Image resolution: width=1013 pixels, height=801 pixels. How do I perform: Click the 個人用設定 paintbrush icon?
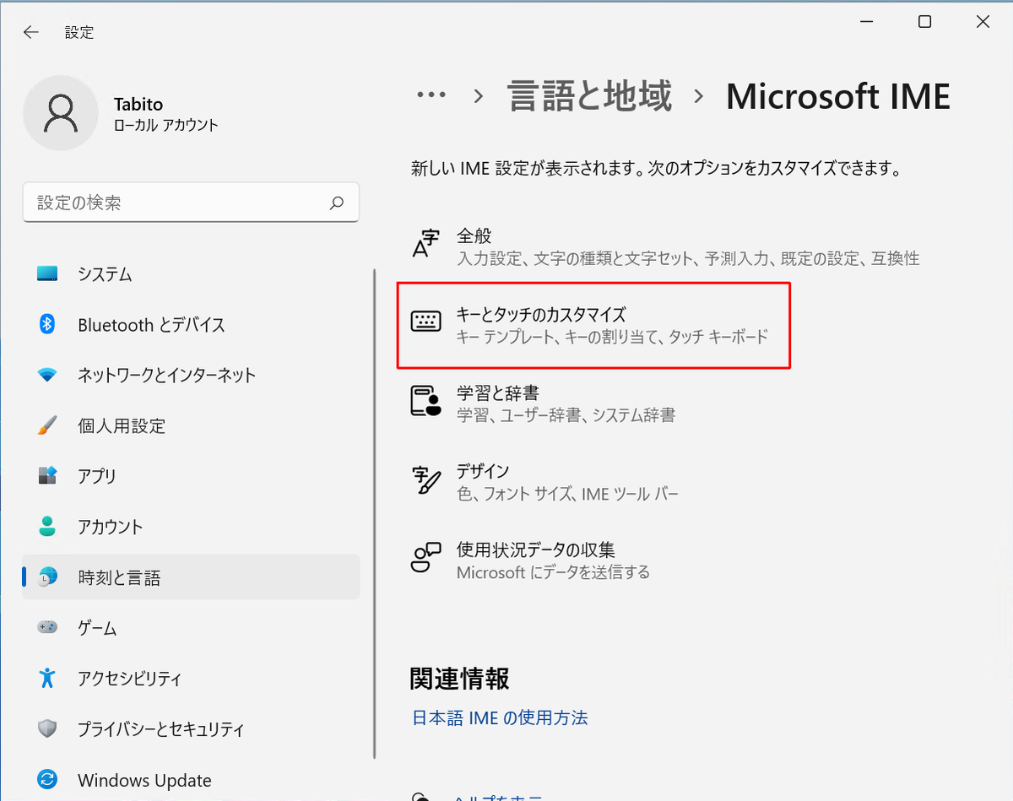point(47,425)
